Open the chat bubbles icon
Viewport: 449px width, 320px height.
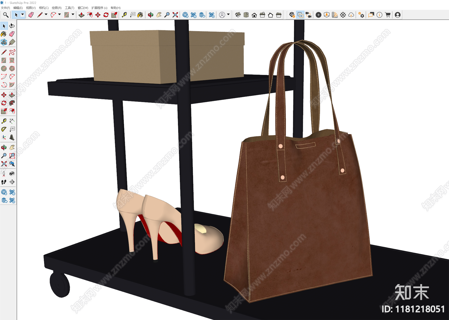coord(371,15)
